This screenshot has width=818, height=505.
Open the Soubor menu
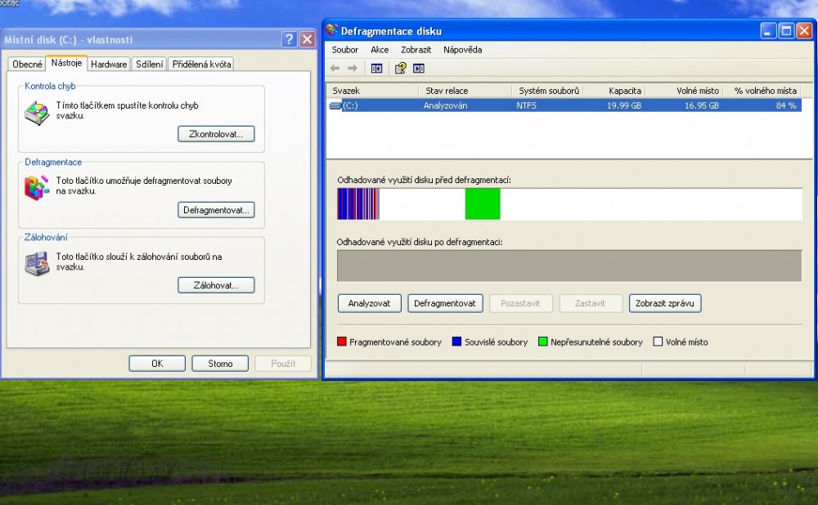(344, 50)
